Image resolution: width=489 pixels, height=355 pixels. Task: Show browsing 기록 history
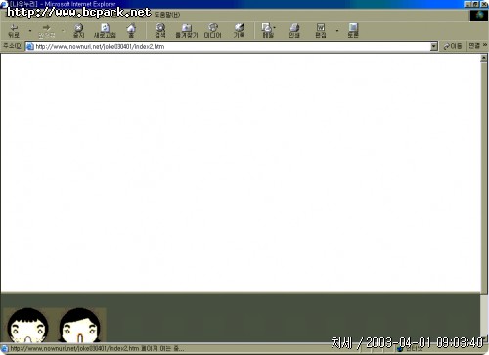click(x=239, y=31)
